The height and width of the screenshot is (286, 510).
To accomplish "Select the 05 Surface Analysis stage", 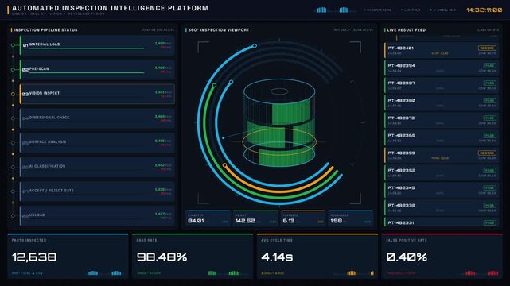I will [x=97, y=142].
